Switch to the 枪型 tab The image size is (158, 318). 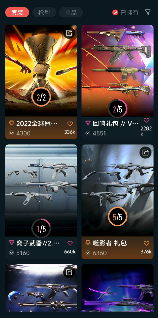[x=44, y=13]
